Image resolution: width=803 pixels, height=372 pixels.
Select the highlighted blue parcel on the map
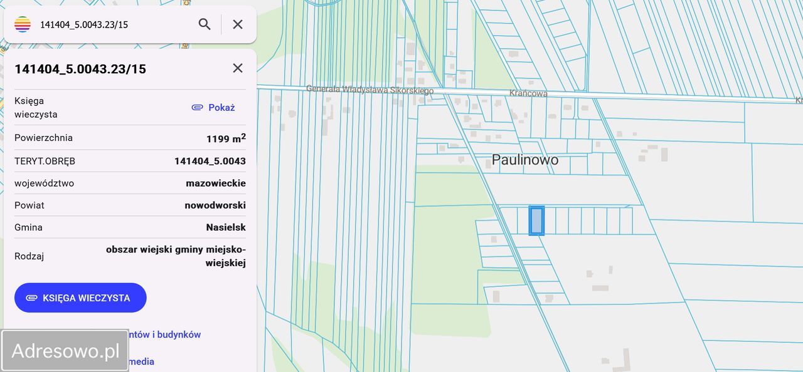[536, 220]
